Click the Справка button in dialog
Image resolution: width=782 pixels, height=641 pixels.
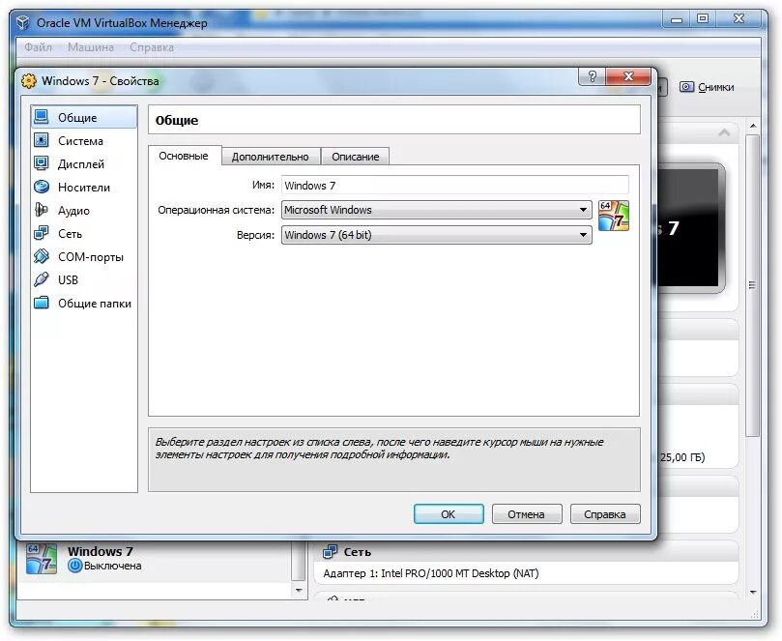point(605,513)
